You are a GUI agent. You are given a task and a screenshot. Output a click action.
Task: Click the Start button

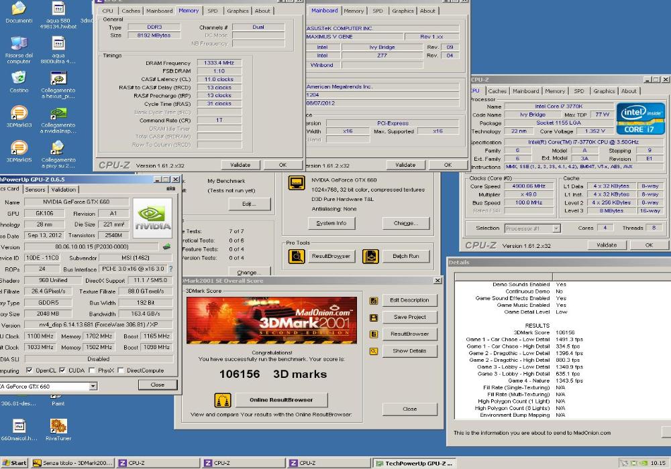[15, 463]
